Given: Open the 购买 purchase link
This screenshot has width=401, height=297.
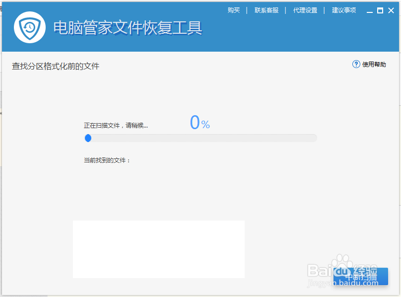Looking at the screenshot, I should click(234, 10).
